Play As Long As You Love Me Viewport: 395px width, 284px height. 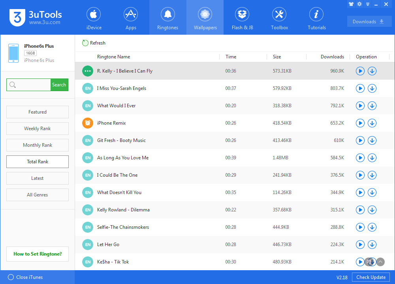click(x=360, y=158)
